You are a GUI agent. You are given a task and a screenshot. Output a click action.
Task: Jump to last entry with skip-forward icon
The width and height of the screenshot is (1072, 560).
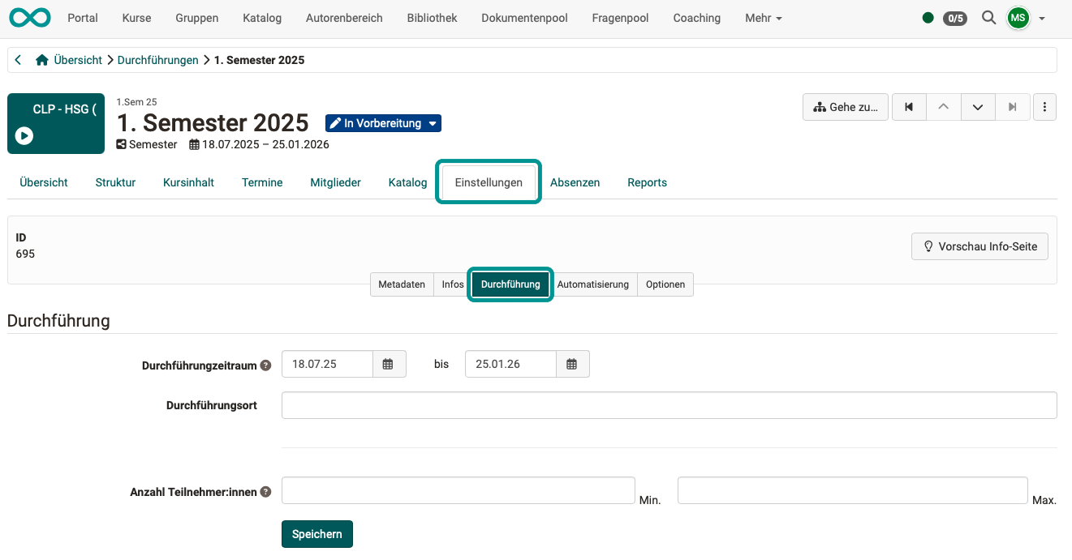click(1013, 106)
